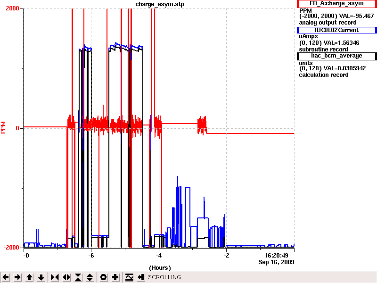Click the uAmps units label
The image size is (377, 283).
[308, 36]
